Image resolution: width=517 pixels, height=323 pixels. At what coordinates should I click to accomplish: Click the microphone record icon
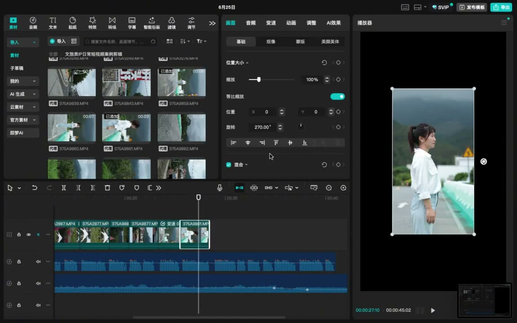[219, 188]
